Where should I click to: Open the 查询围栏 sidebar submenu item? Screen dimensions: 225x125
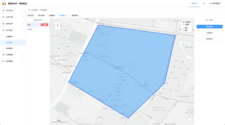pyautogui.click(x=13, y=48)
